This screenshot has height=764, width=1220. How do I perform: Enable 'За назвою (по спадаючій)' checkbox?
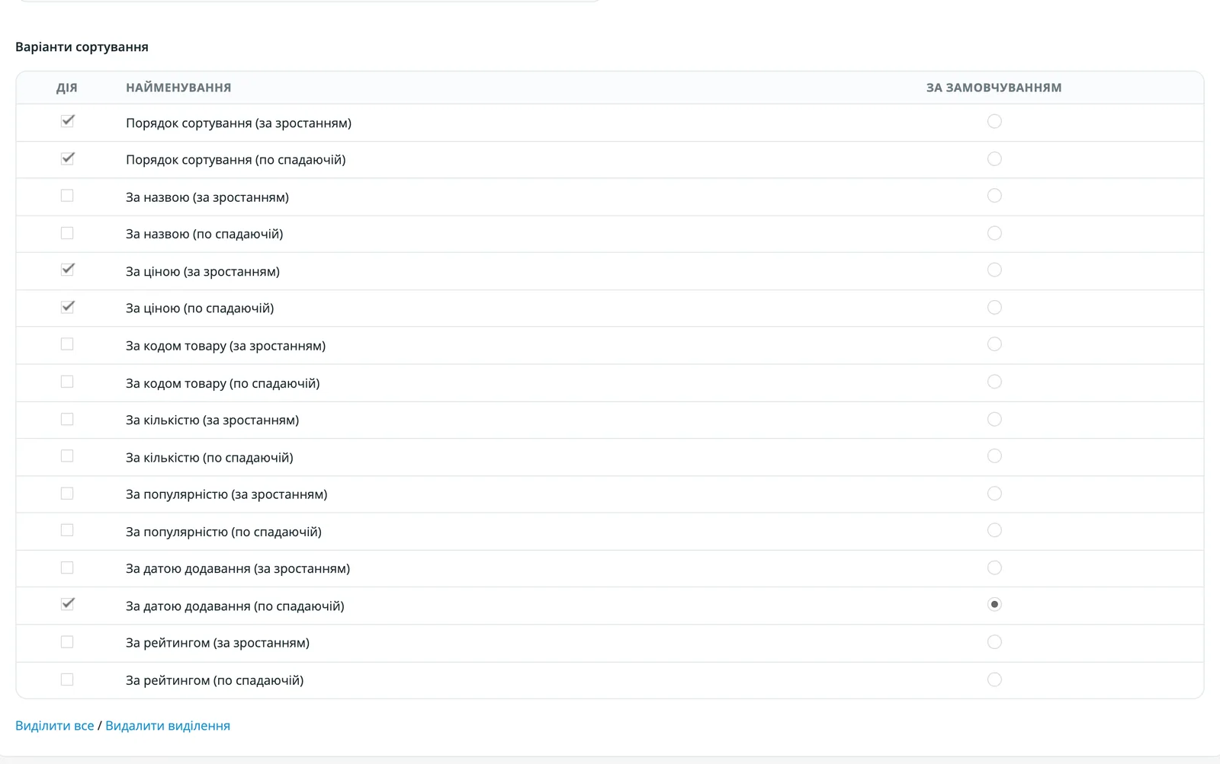(x=67, y=233)
